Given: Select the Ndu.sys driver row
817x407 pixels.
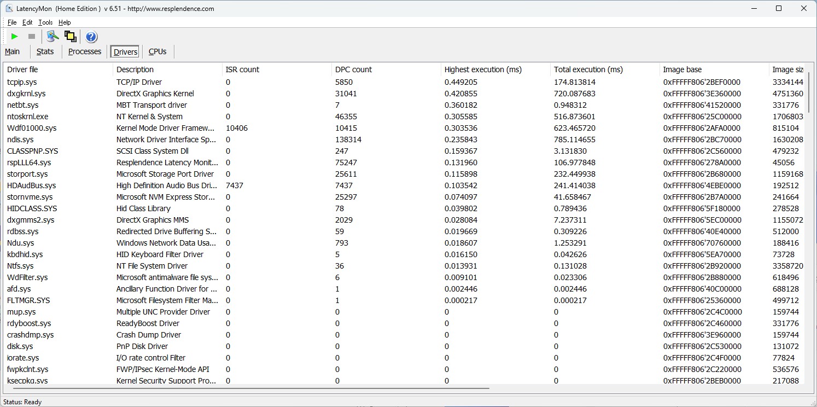Looking at the screenshot, I should [x=404, y=243].
